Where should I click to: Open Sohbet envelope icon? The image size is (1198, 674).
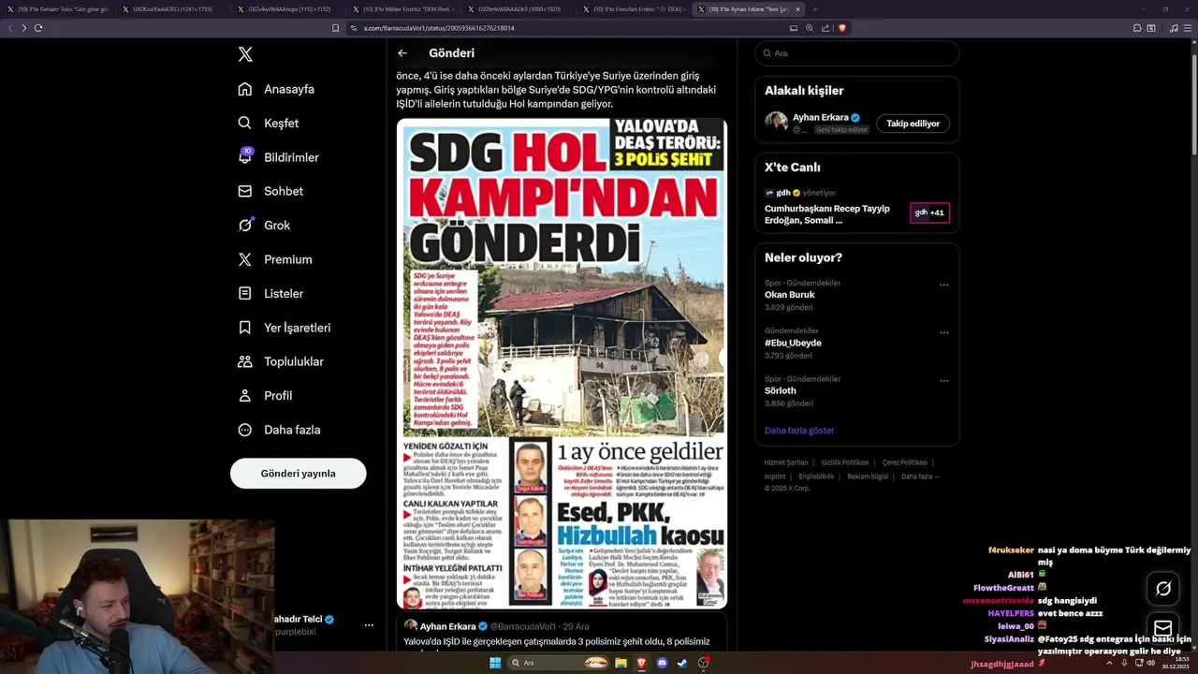coord(245,191)
